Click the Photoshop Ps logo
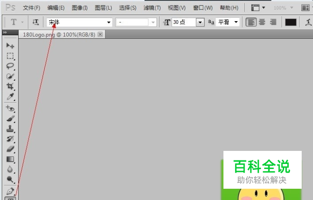313x200 pixels. click(10, 8)
